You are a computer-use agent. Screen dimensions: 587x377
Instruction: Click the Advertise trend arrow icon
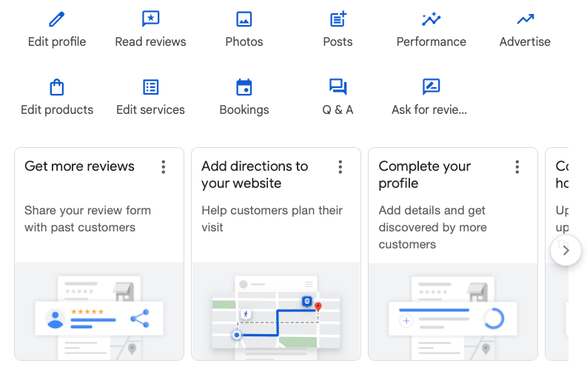[525, 19]
